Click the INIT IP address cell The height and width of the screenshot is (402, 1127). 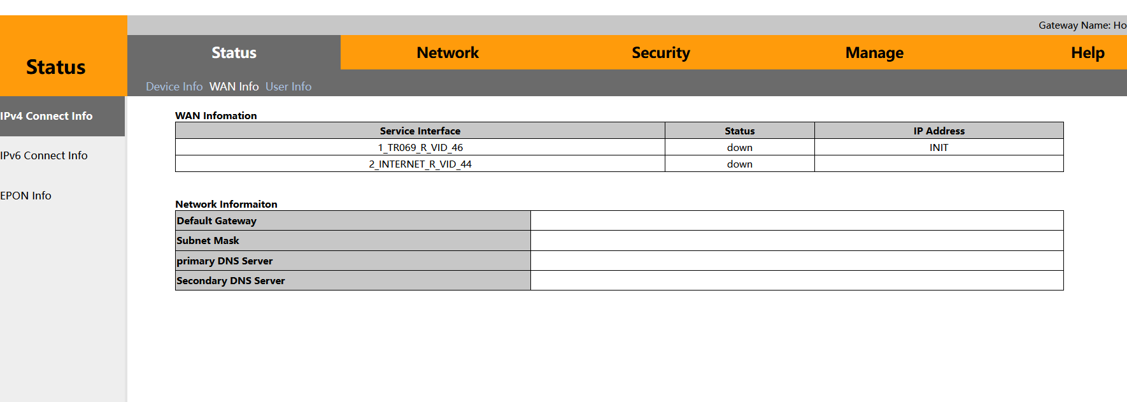[x=939, y=148]
